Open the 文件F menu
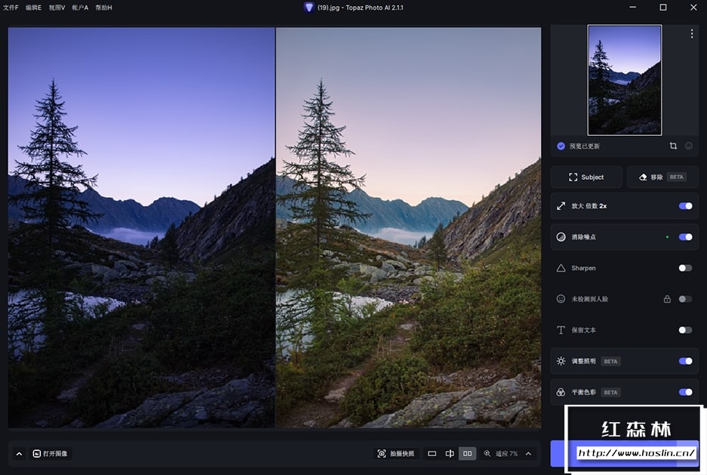707x475 pixels. (x=11, y=8)
